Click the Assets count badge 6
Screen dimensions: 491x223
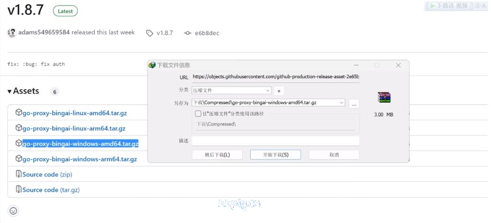[55, 92]
